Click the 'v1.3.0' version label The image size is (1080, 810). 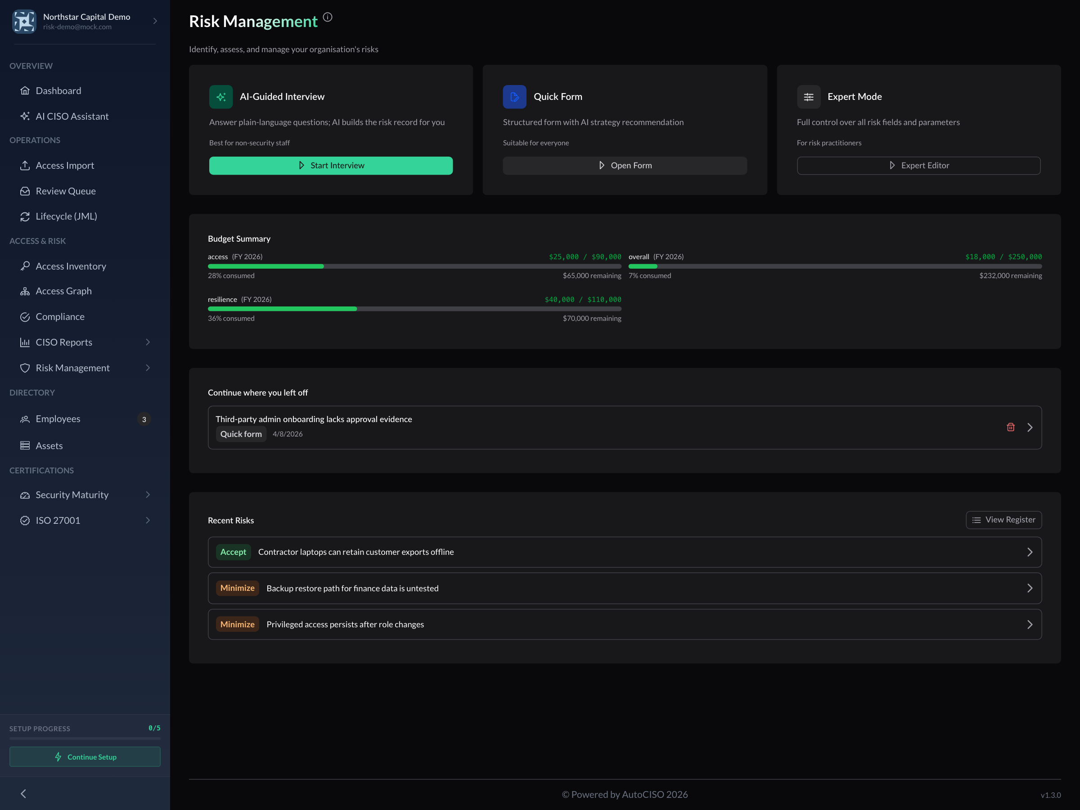tap(1050, 795)
